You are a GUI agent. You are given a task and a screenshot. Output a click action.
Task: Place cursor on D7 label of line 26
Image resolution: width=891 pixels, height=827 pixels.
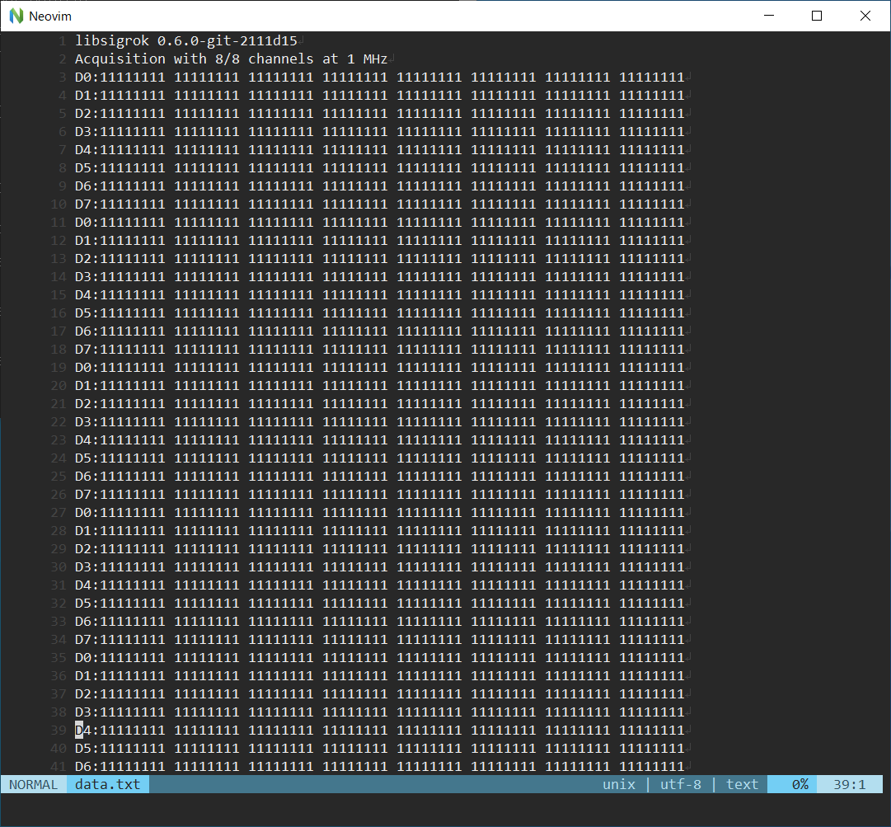pos(83,495)
